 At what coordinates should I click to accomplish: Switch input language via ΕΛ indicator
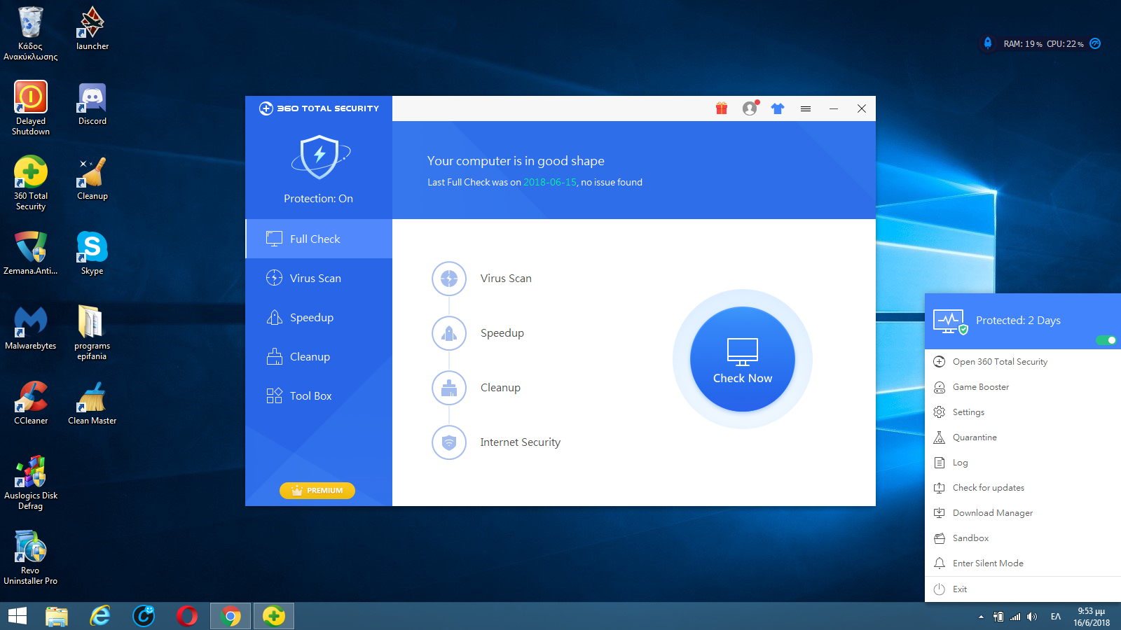coord(1056,617)
